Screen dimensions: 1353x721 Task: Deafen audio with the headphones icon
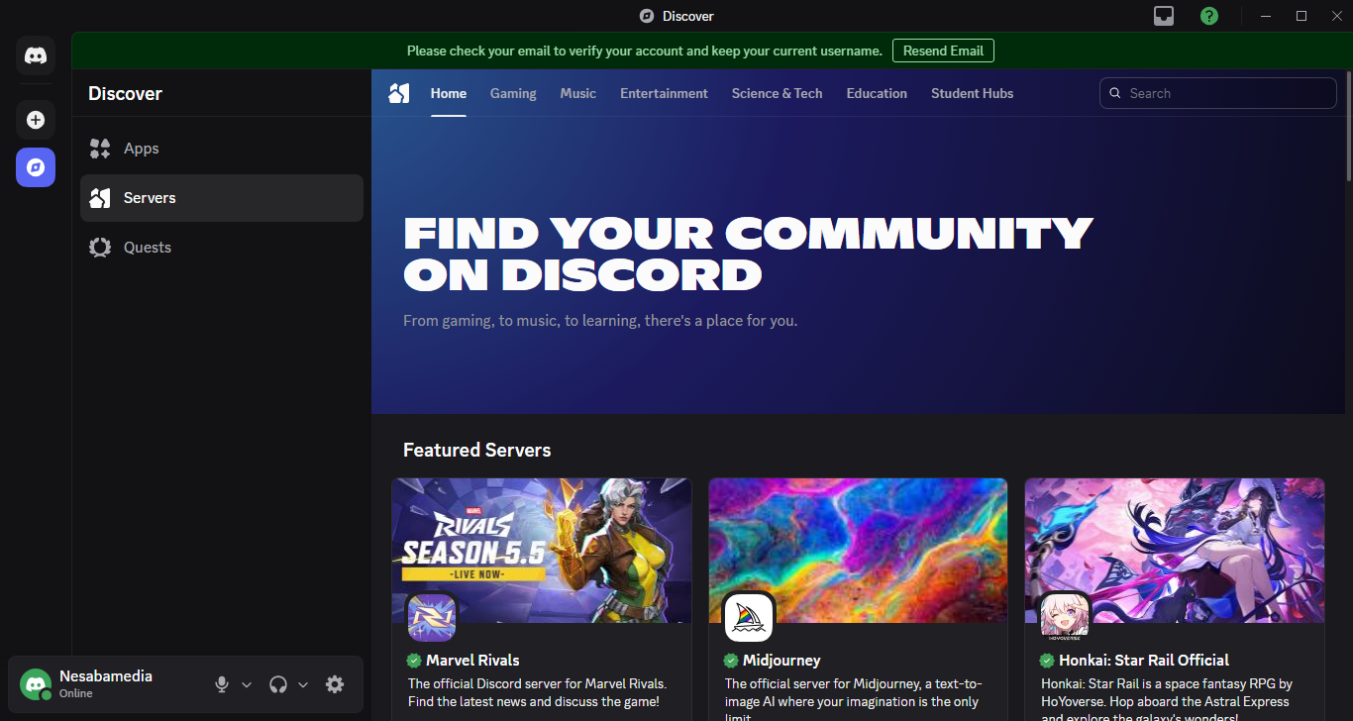tap(278, 684)
